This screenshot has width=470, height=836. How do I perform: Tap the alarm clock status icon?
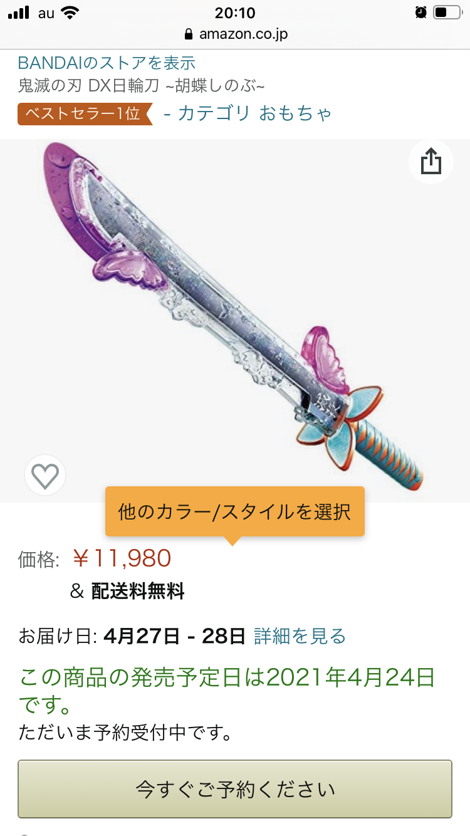(420, 13)
